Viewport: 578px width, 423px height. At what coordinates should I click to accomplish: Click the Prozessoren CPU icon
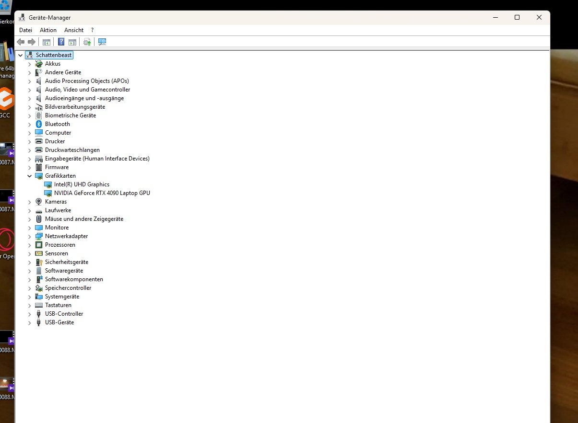click(x=39, y=245)
